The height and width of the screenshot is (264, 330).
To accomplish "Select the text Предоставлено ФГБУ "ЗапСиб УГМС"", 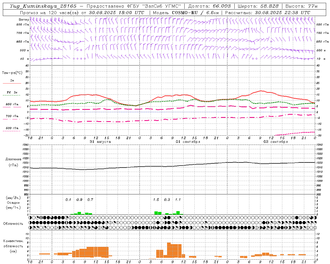I will (x=134, y=6).
